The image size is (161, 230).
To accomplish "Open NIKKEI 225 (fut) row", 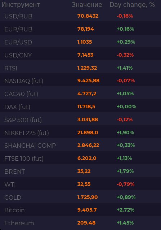I will (81, 133).
